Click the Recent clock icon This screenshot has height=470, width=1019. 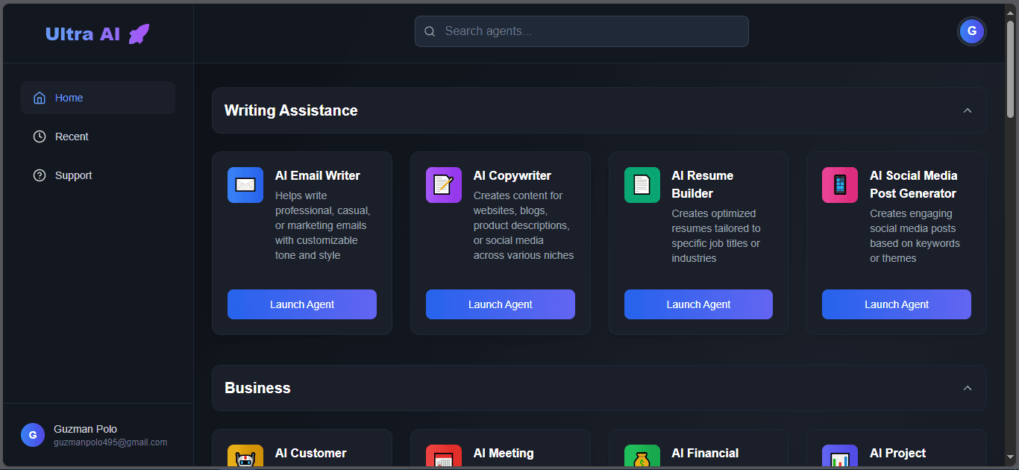[x=40, y=137]
